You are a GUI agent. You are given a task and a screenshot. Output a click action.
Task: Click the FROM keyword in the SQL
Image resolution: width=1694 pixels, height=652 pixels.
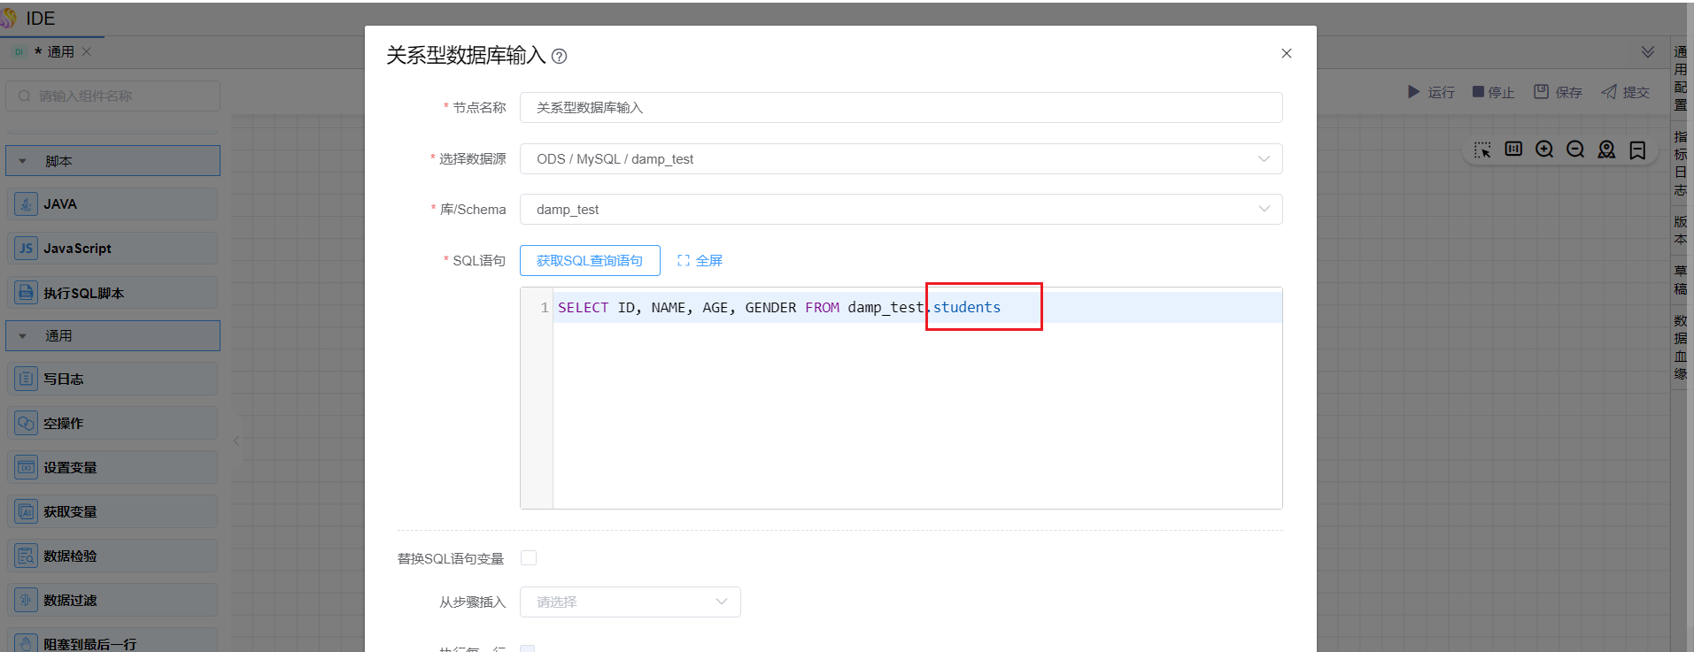point(822,308)
